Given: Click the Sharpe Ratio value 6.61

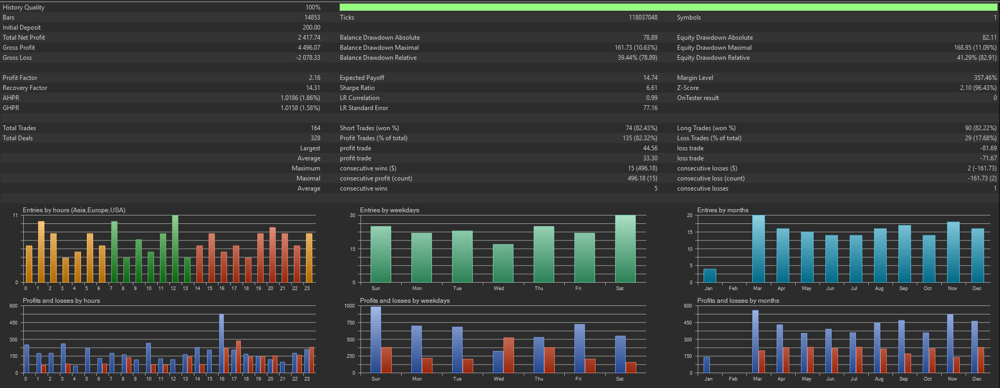Looking at the screenshot, I should click(x=652, y=88).
